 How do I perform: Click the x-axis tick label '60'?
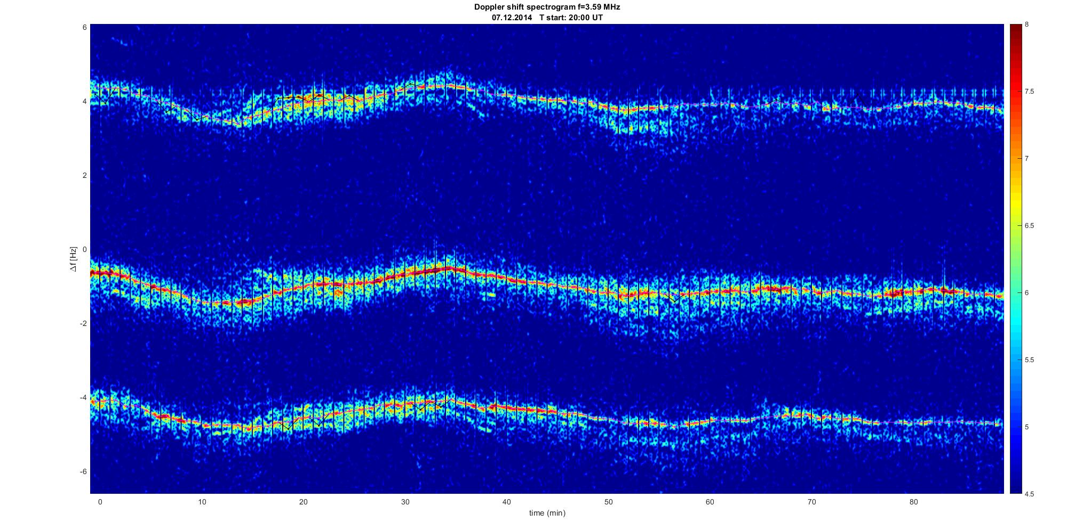tap(710, 502)
